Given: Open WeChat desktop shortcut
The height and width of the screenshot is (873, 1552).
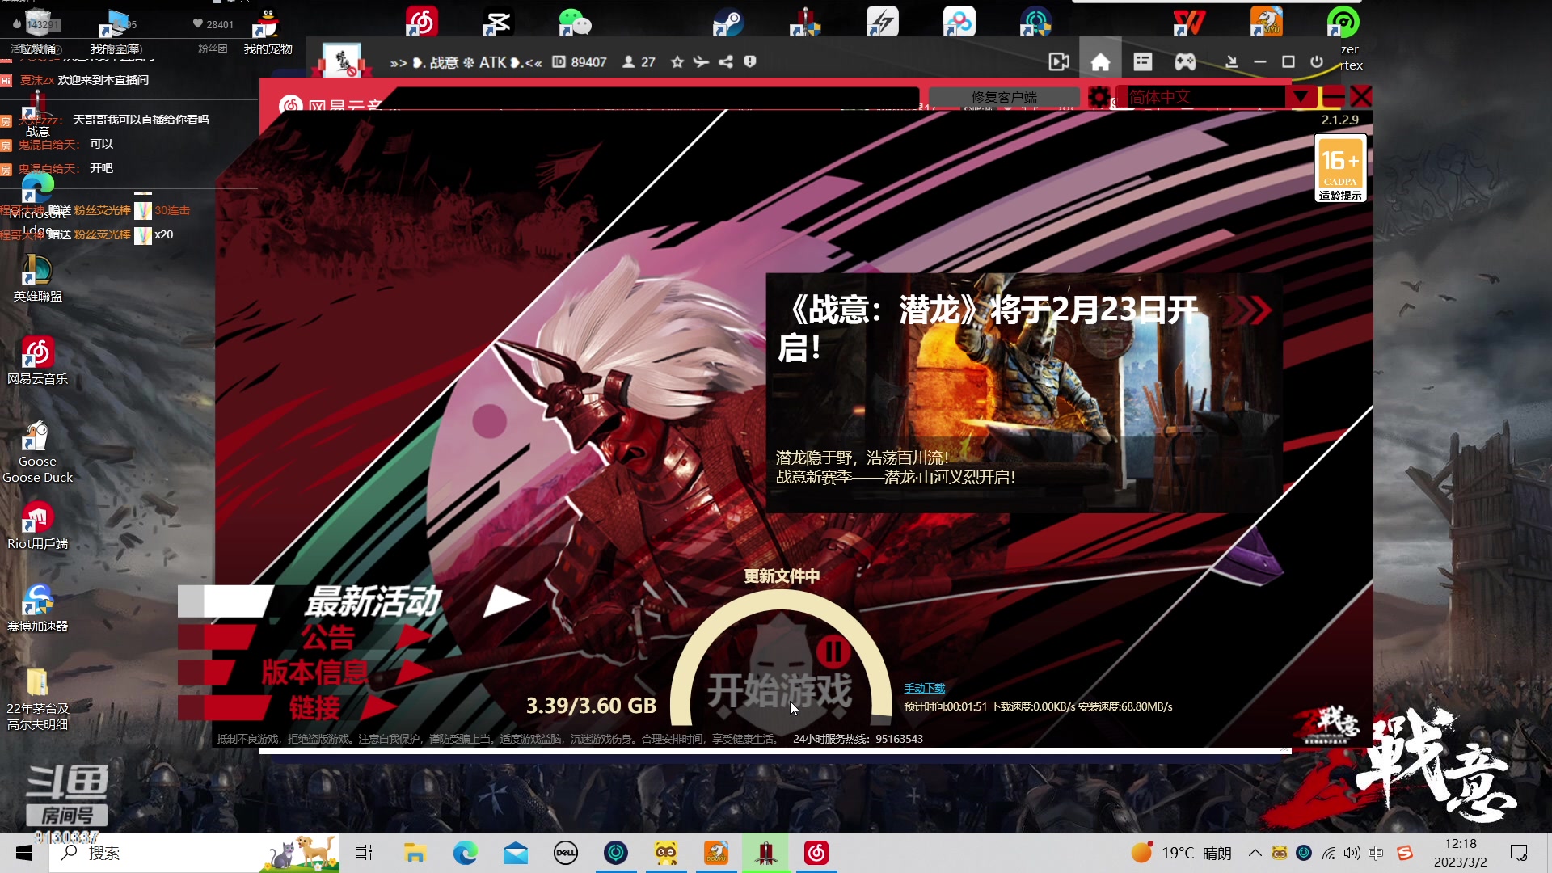Looking at the screenshot, I should click(x=575, y=22).
